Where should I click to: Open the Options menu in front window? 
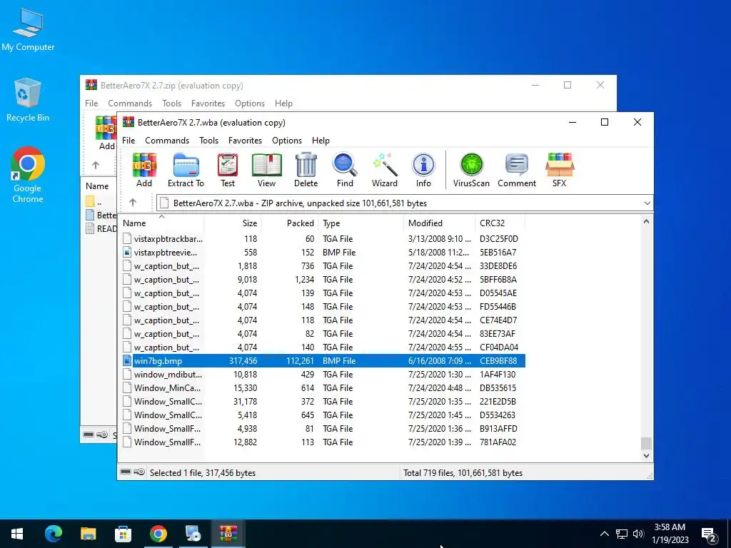tap(287, 141)
